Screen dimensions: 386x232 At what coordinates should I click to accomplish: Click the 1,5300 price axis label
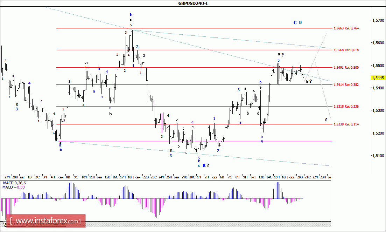click(378, 110)
